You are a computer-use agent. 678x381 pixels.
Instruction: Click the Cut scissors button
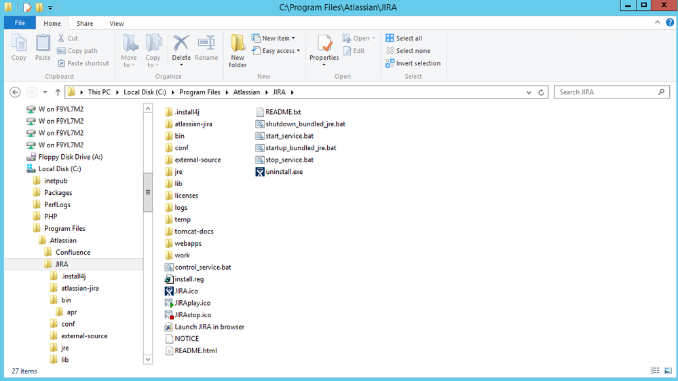point(68,38)
